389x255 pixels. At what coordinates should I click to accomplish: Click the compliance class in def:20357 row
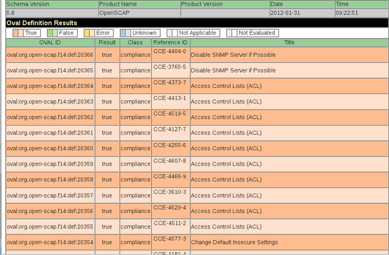click(136, 195)
